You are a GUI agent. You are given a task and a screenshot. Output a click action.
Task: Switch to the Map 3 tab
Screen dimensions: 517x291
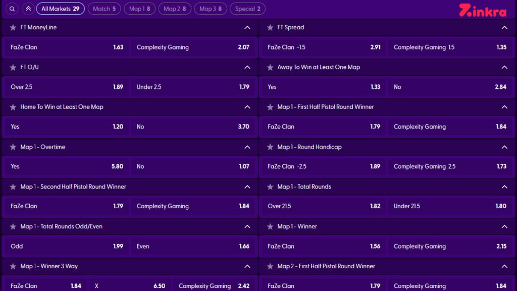point(211,9)
